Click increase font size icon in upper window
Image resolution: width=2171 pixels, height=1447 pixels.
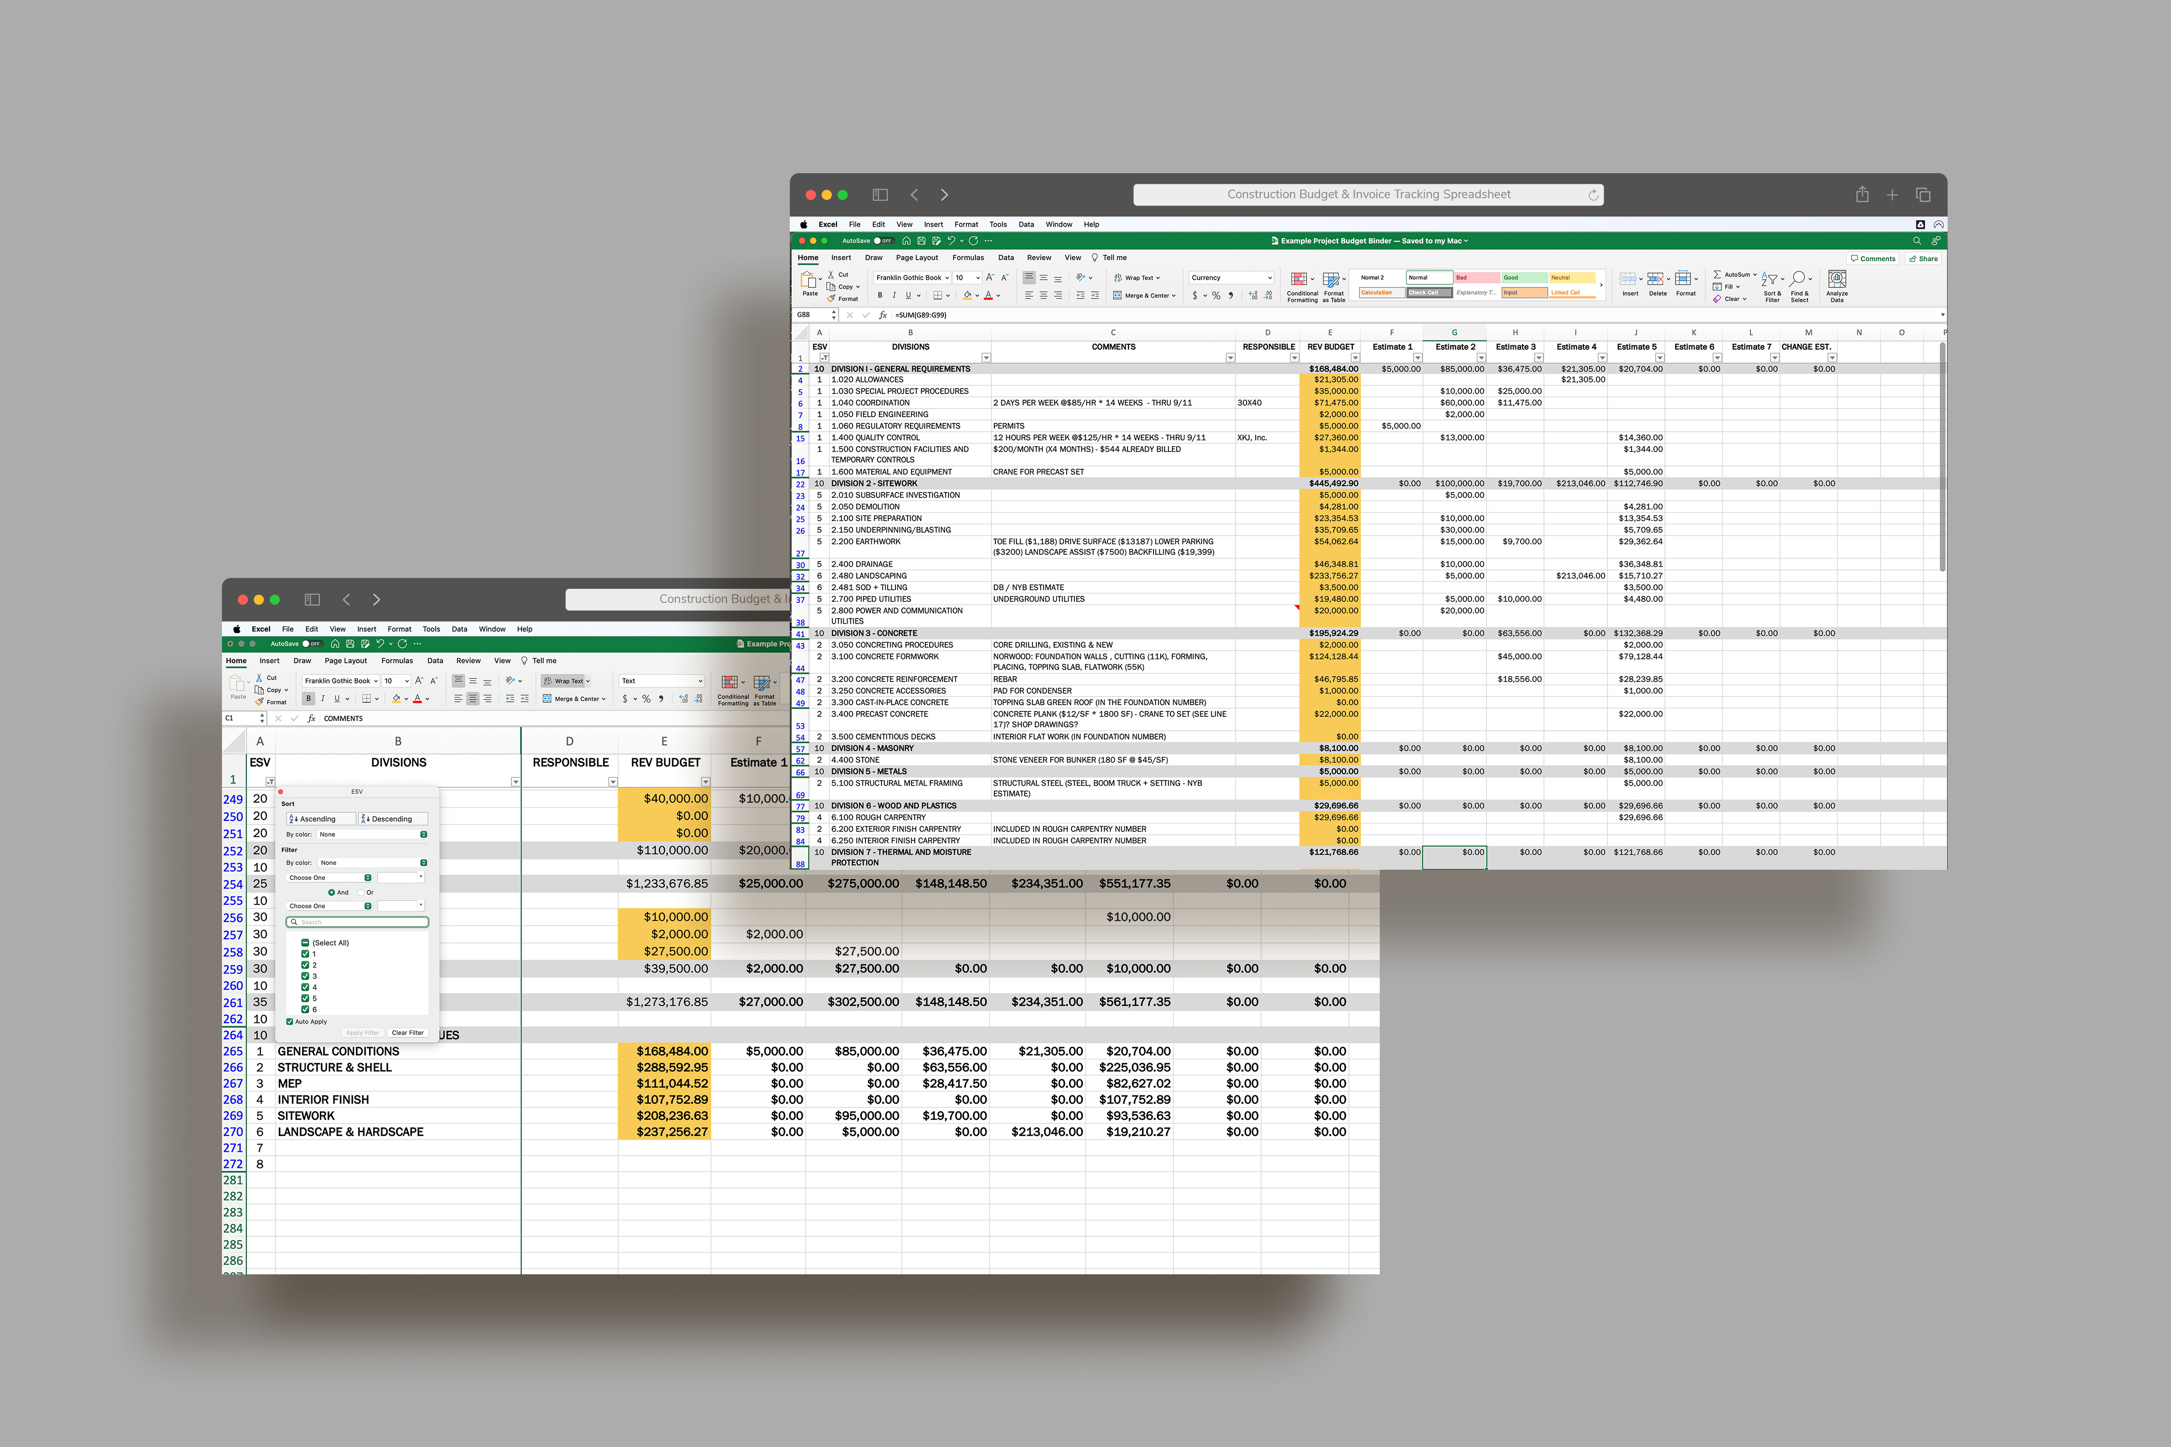(x=989, y=277)
